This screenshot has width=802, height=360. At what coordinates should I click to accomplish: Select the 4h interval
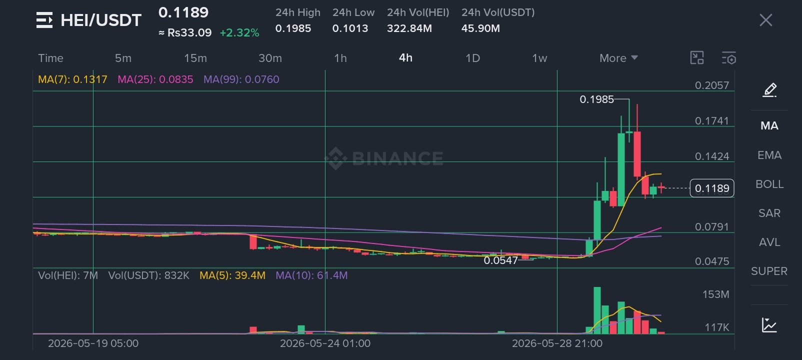pos(405,58)
